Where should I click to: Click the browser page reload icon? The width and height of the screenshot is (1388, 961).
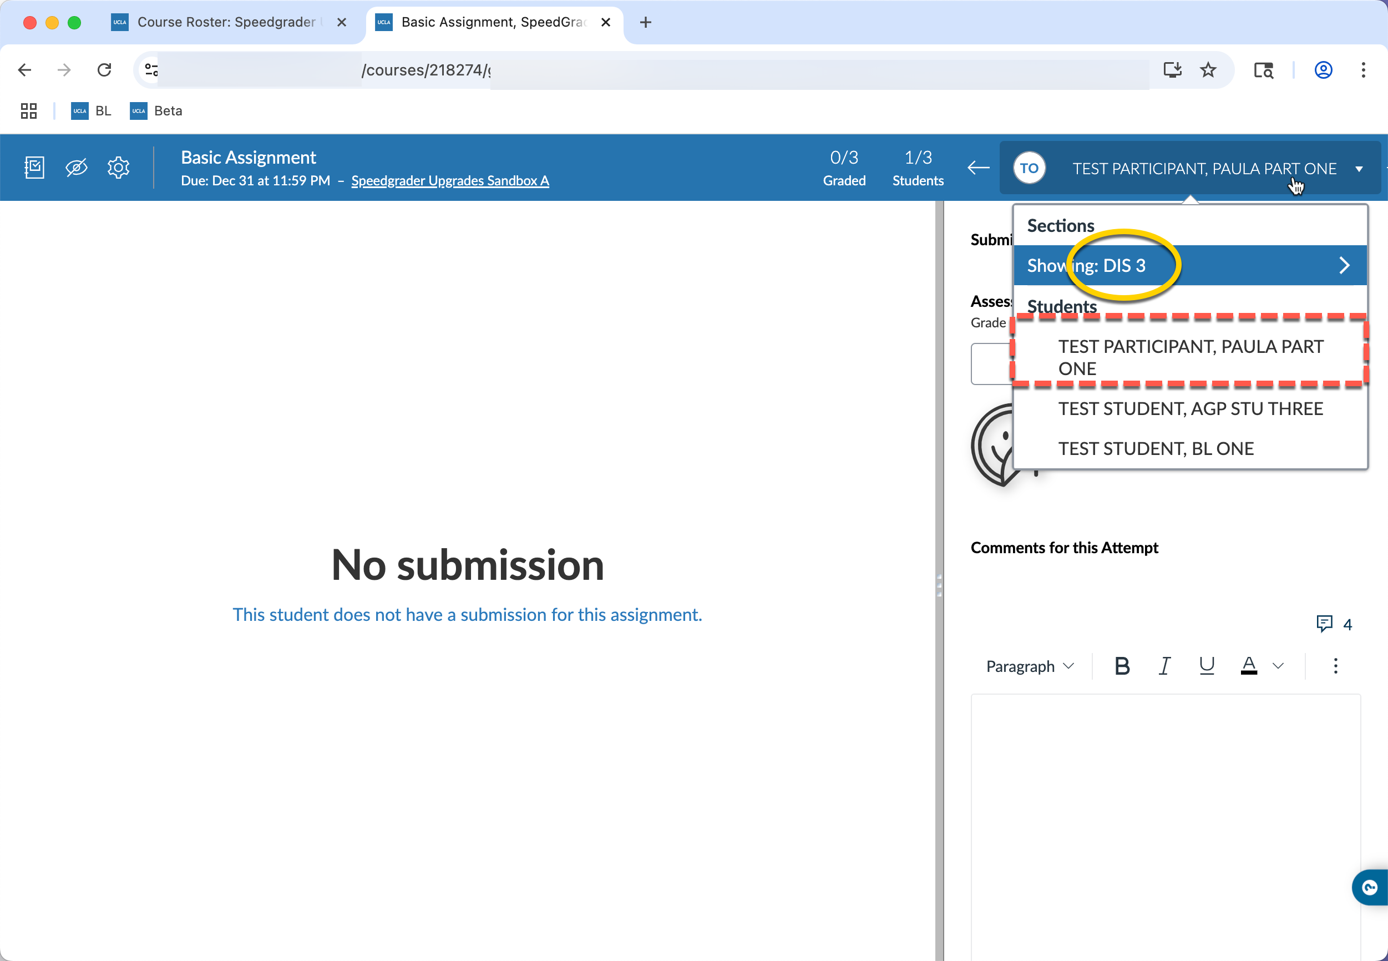tap(104, 70)
